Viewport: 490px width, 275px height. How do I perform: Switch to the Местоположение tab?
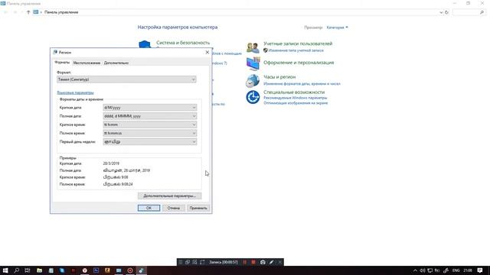pos(87,63)
